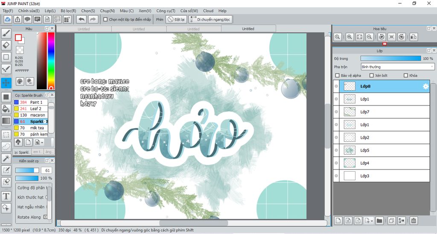Screen dimensions: 437x234
Task: Toggle visibility of layer Lớp5
Action: click(x=336, y=150)
